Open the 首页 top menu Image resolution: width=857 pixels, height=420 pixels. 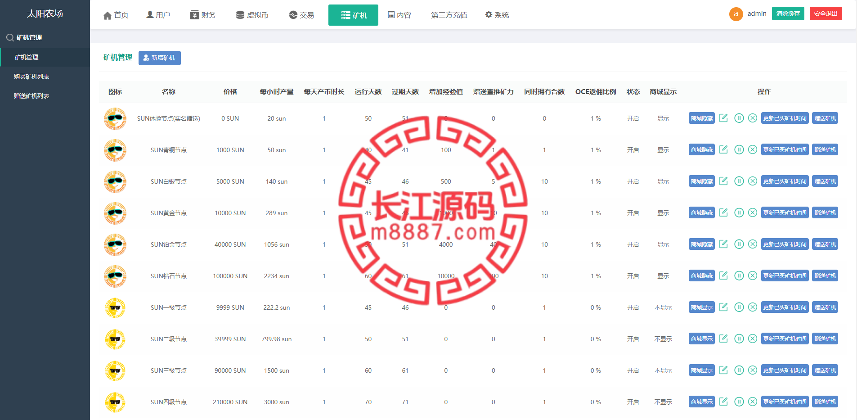coord(116,15)
